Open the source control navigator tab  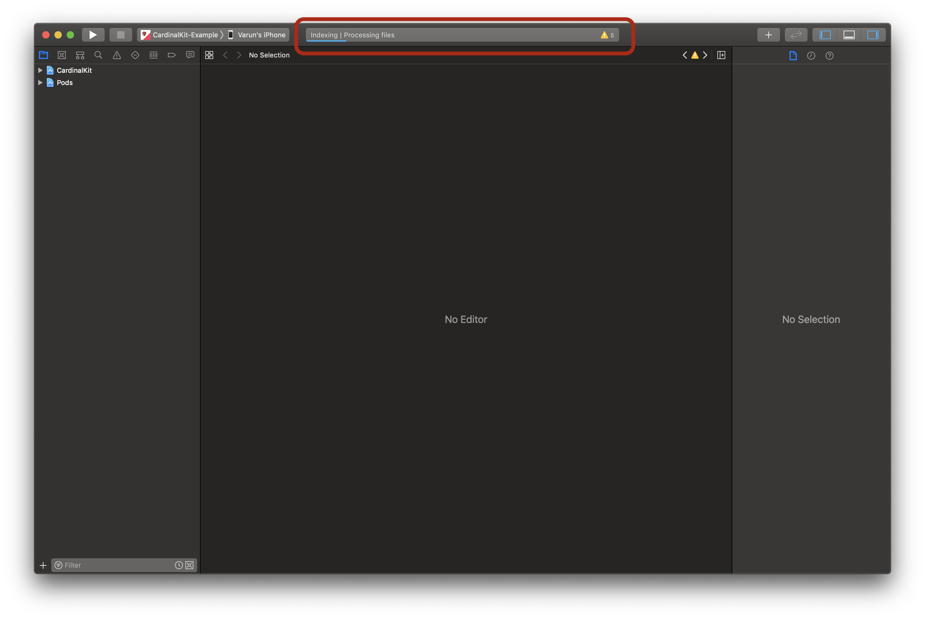click(61, 55)
